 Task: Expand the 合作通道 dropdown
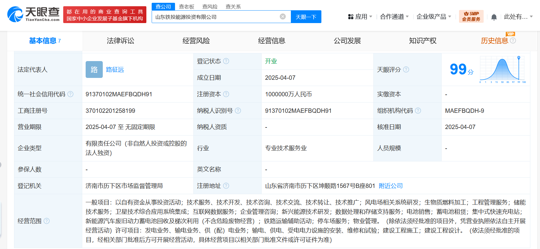tap(394, 17)
